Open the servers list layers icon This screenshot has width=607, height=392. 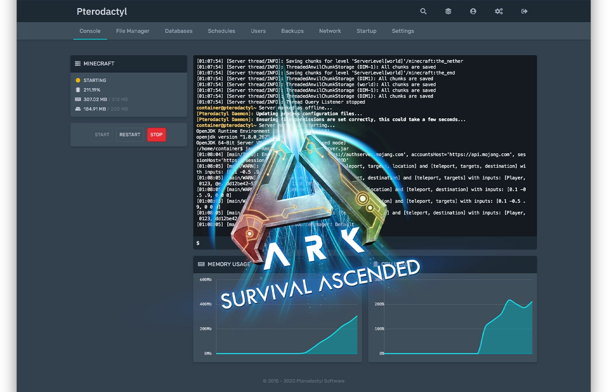pos(448,12)
